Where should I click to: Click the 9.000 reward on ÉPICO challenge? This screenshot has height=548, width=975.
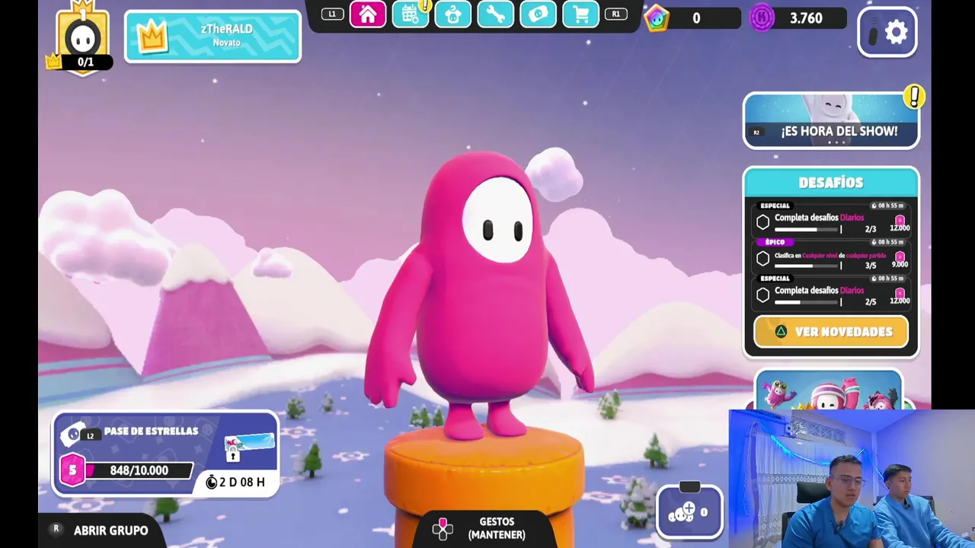click(x=900, y=260)
